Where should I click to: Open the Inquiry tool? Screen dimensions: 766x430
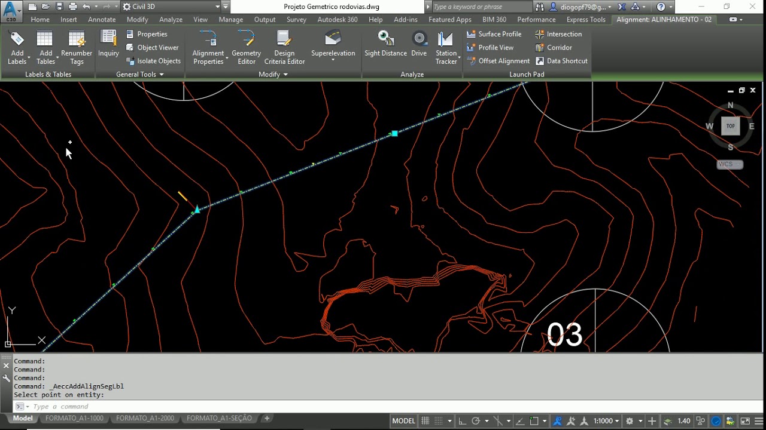108,44
